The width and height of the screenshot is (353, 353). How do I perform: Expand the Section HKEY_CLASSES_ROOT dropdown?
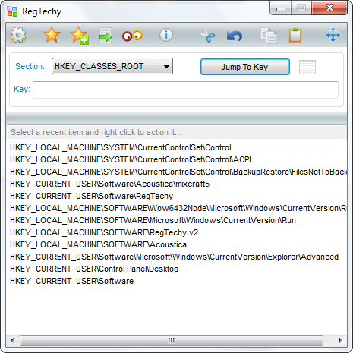tap(112, 66)
